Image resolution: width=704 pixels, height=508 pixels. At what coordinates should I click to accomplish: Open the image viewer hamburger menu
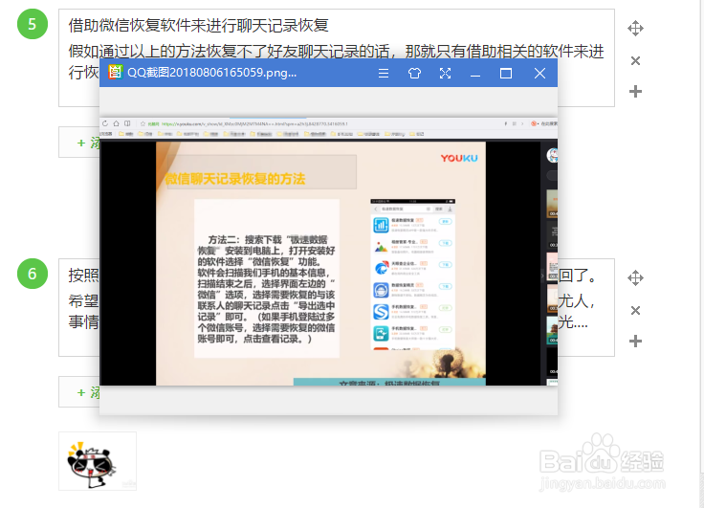point(384,74)
